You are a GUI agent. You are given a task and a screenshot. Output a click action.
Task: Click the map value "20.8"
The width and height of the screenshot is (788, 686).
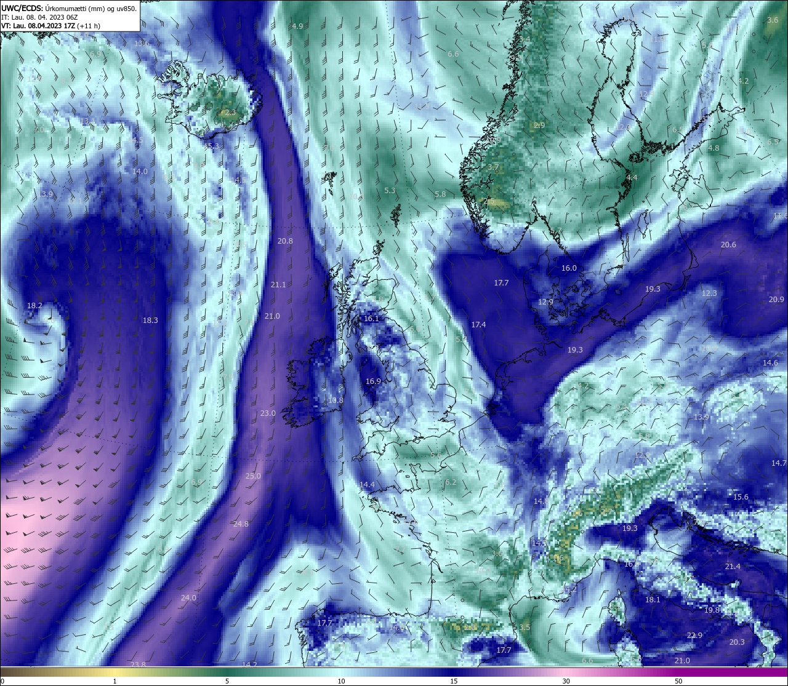285,241
